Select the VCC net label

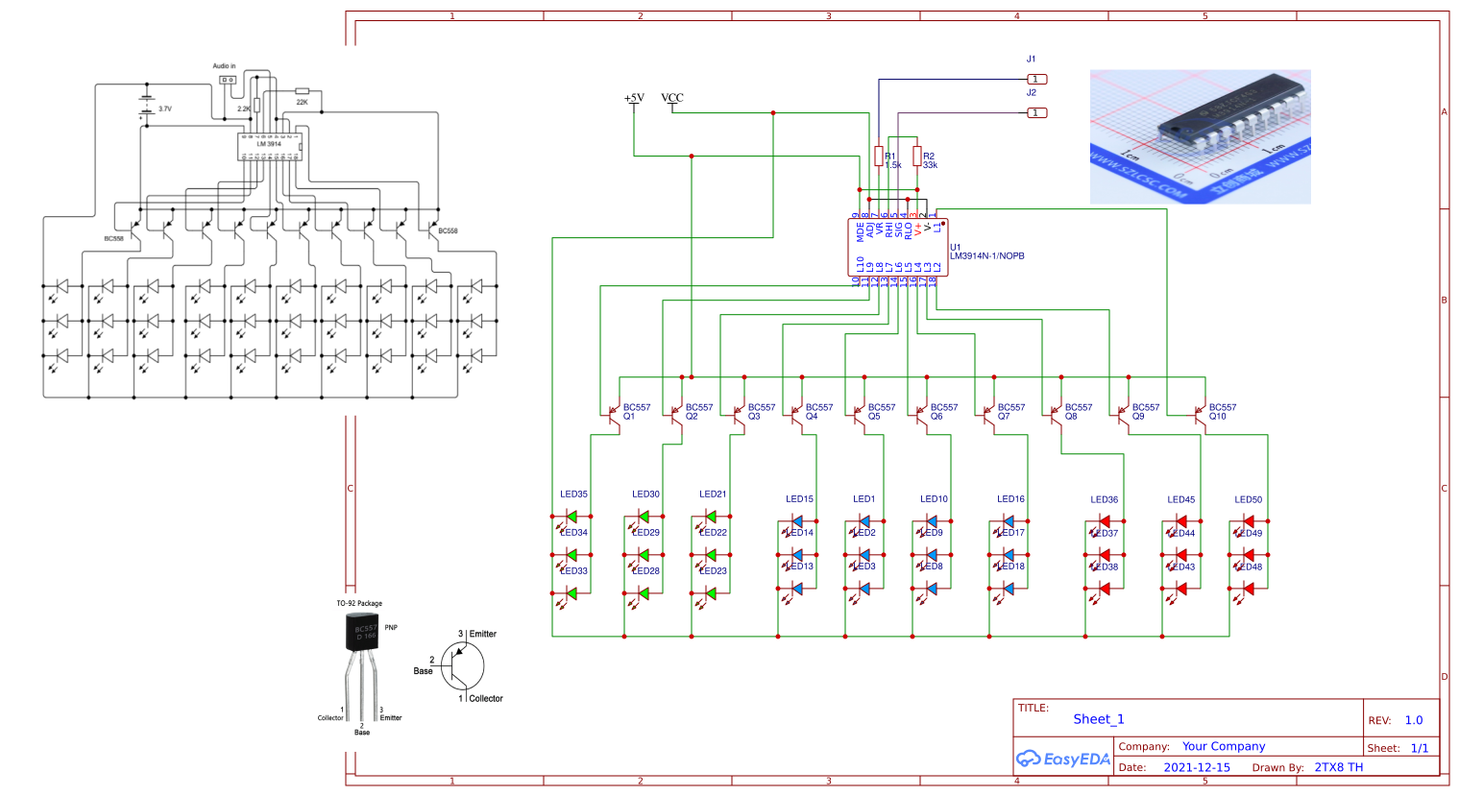671,99
